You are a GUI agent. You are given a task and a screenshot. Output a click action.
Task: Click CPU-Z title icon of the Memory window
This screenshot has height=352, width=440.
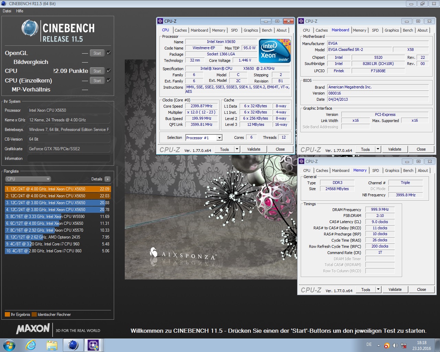coord(301,161)
